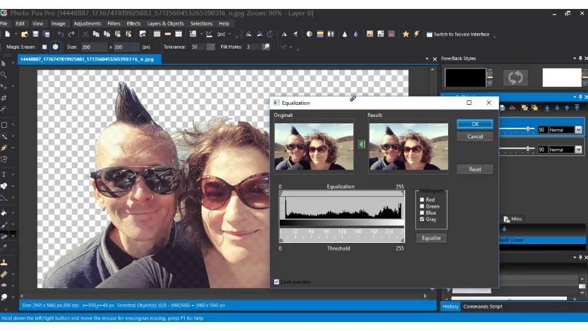
Task: Open the second layer's Normal blend dropdown
Action: pyautogui.click(x=578, y=150)
